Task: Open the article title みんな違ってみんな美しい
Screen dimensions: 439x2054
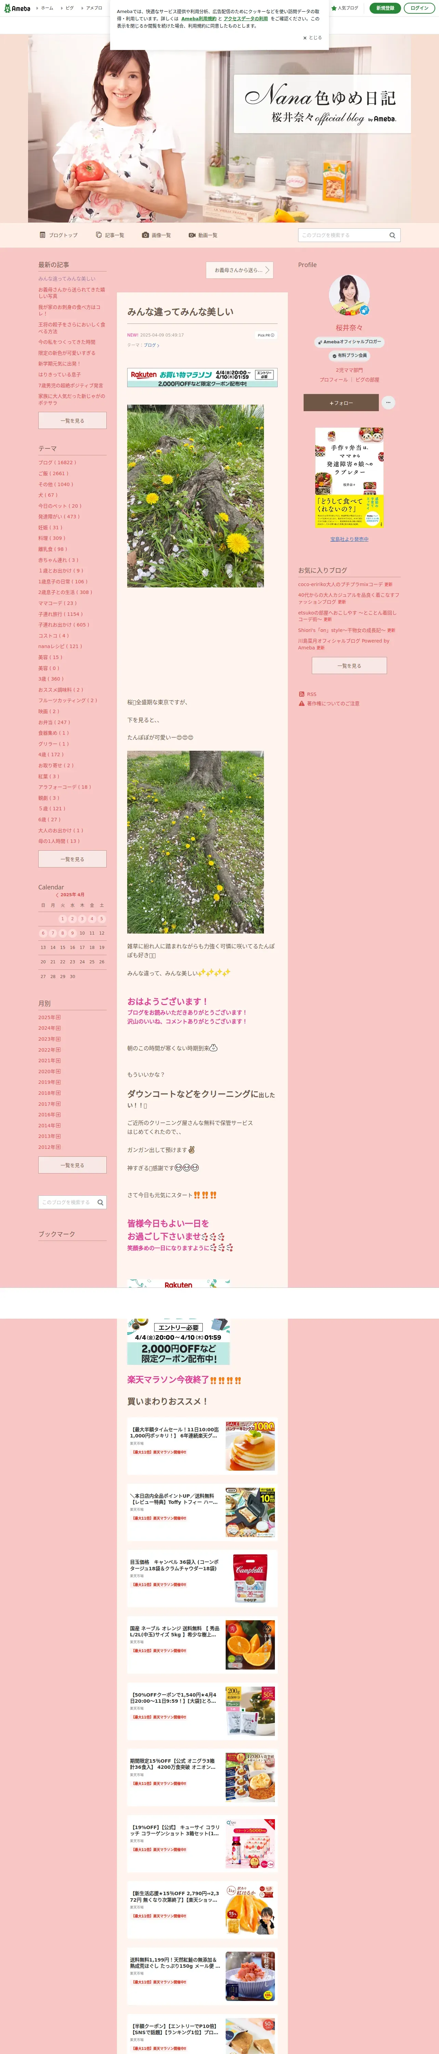Action: tap(180, 312)
